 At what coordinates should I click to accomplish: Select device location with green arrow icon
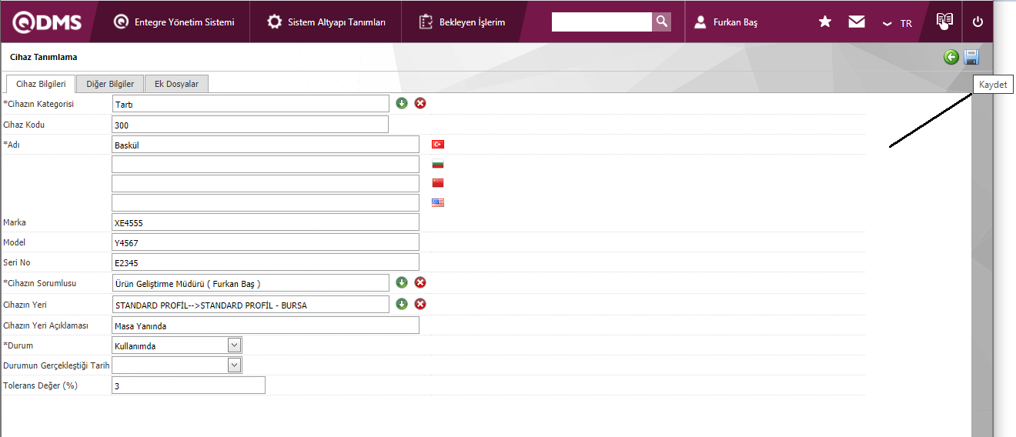click(402, 304)
